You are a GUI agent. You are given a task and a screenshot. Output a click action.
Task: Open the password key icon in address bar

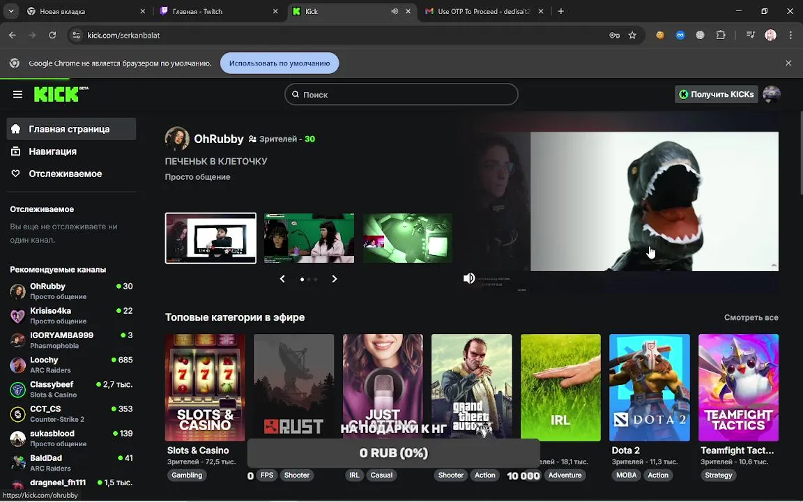click(614, 35)
